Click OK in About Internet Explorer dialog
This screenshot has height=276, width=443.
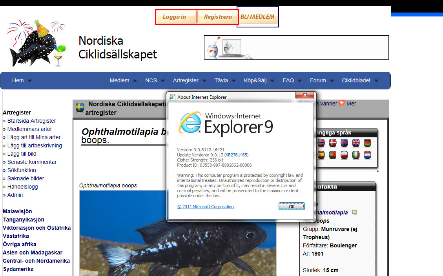(x=292, y=207)
